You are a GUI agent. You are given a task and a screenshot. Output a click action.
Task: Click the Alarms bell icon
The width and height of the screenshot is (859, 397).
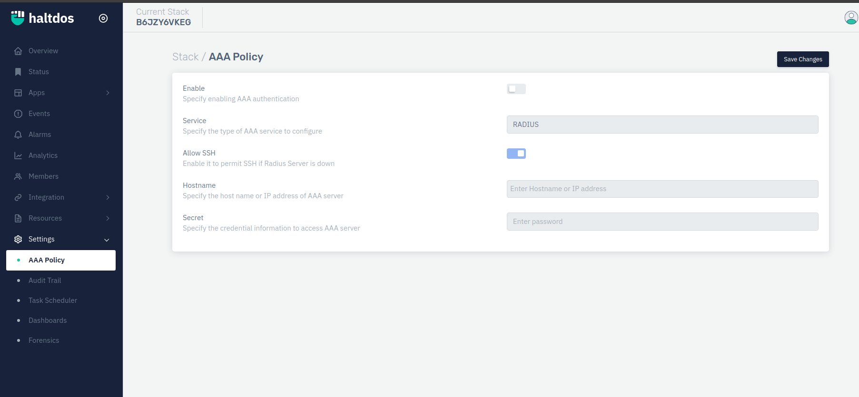coord(18,135)
